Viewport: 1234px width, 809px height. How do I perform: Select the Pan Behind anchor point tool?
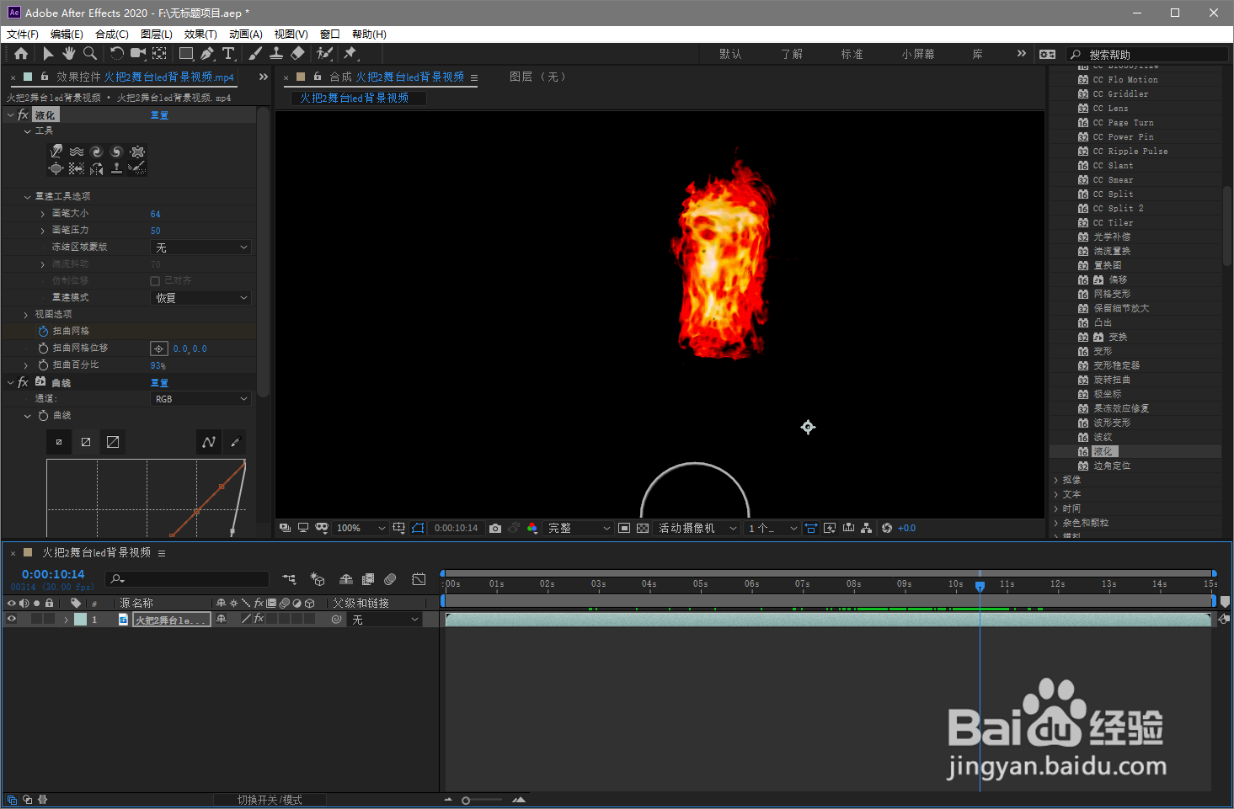pos(159,53)
